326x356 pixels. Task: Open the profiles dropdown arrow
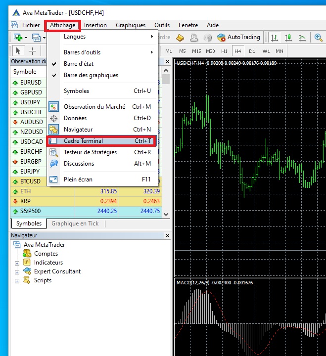coord(45,38)
